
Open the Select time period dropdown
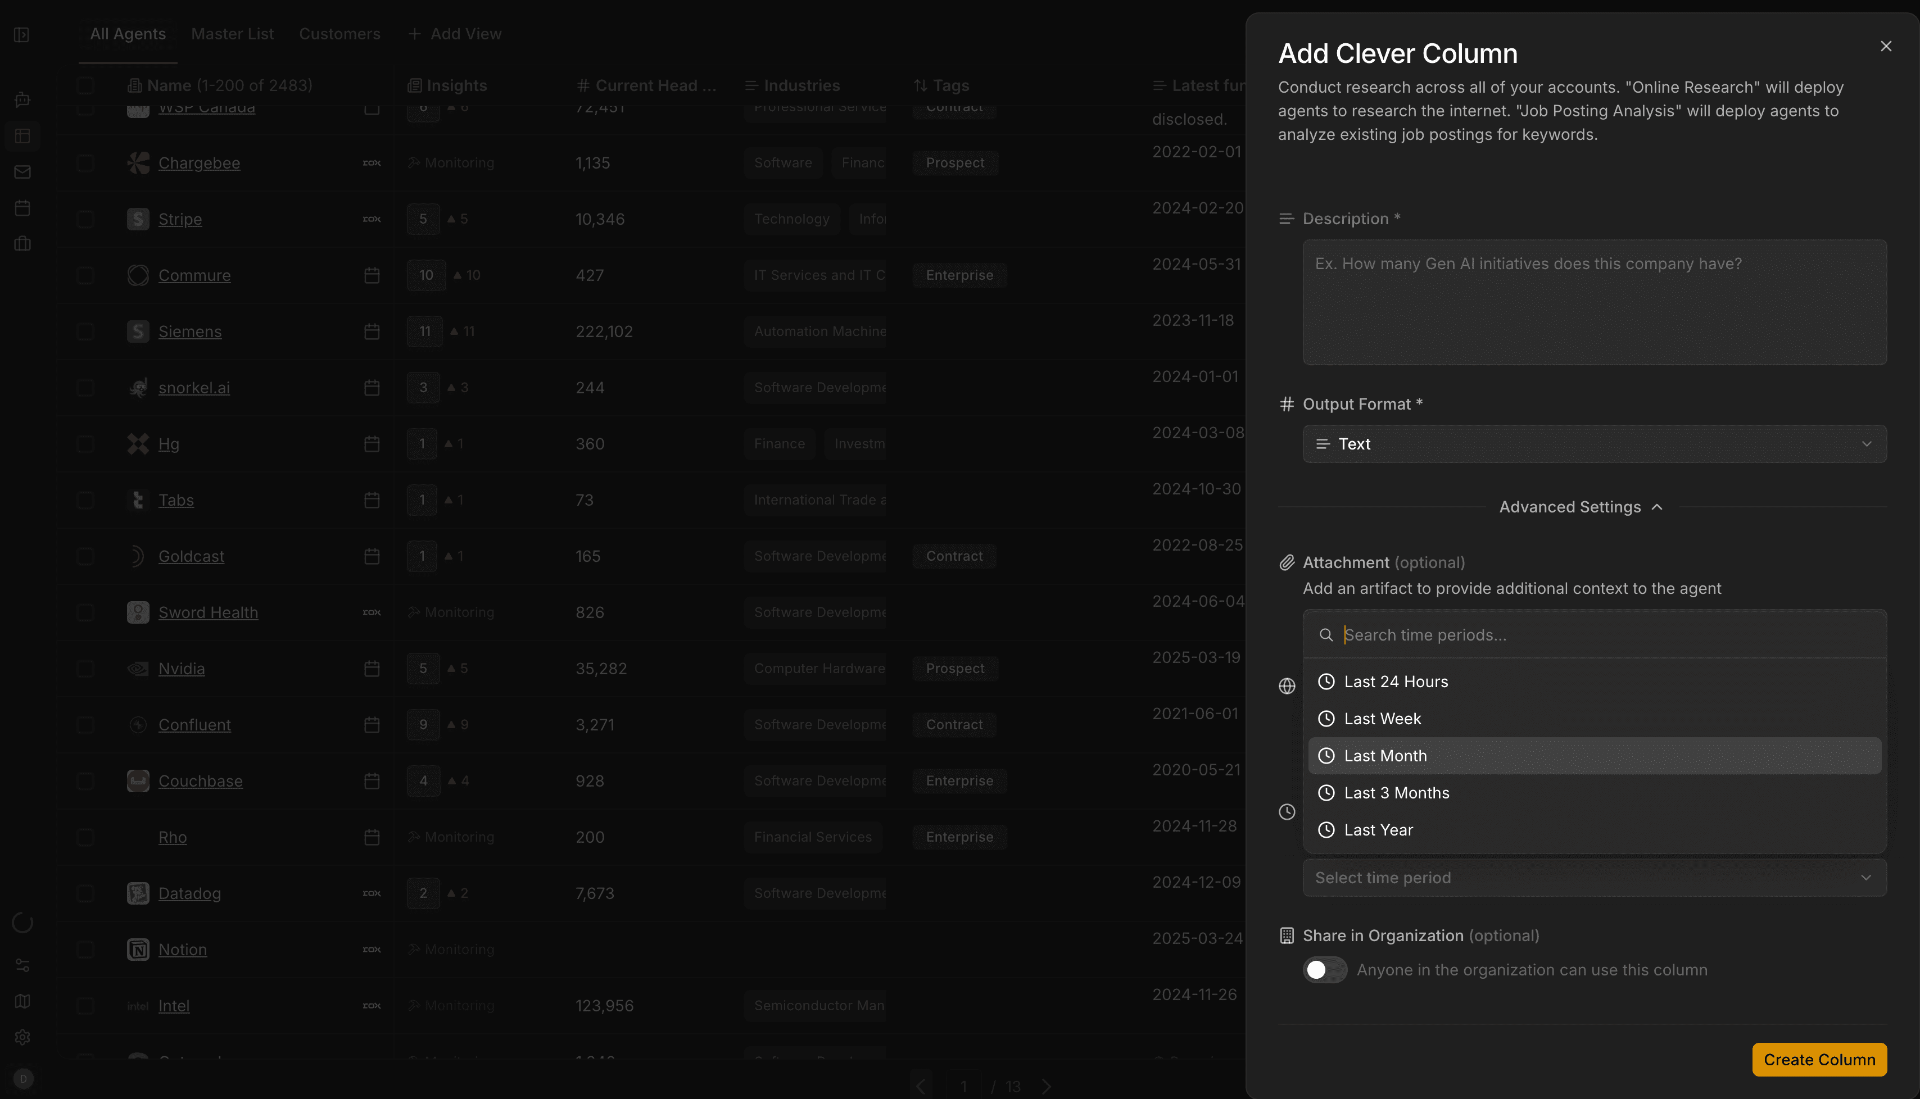point(1594,878)
